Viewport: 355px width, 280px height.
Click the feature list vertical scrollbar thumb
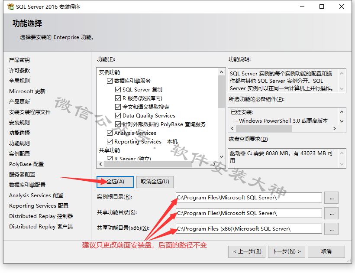click(x=221, y=91)
